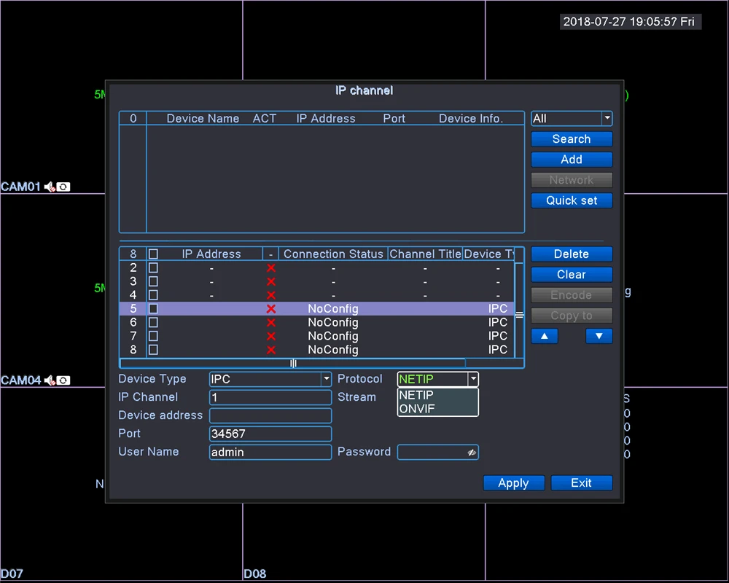
Task: Click the Device Info. column header
Action: point(471,119)
